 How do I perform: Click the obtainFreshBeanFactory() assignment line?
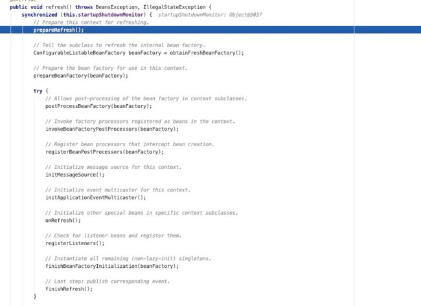click(139, 53)
